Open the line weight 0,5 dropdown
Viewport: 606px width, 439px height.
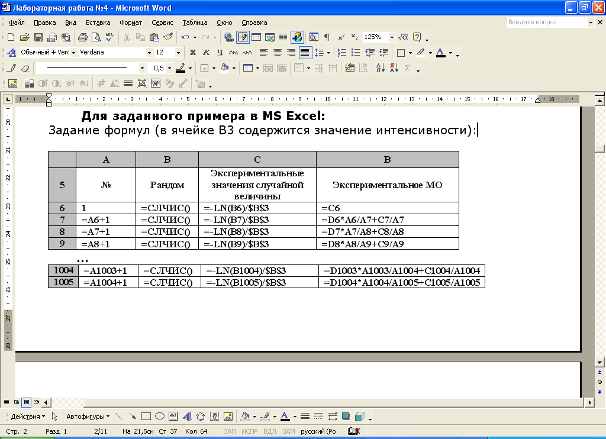pyautogui.click(x=169, y=69)
